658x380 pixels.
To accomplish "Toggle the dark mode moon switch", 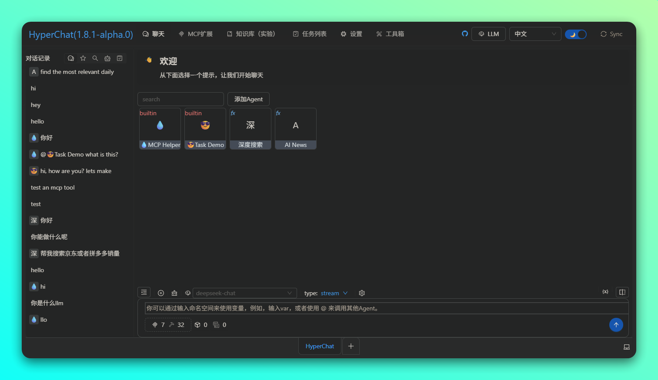I will (576, 34).
